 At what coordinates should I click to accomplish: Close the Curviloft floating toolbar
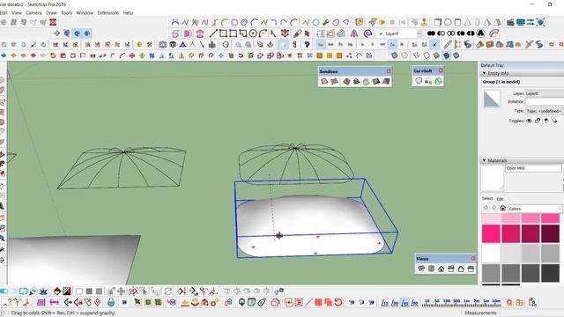441,70
